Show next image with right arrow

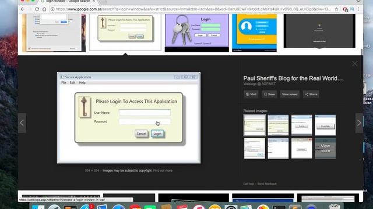coord(359,122)
